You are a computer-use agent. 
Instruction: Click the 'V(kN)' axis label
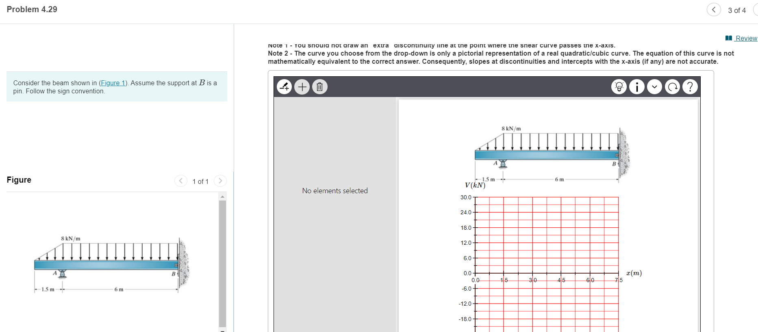tap(475, 185)
